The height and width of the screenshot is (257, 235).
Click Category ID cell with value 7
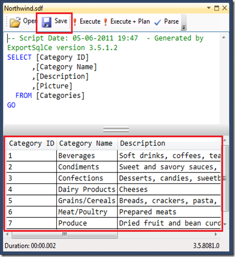[32, 223]
